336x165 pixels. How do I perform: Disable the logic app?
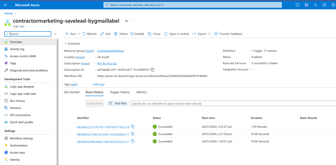(137, 34)
